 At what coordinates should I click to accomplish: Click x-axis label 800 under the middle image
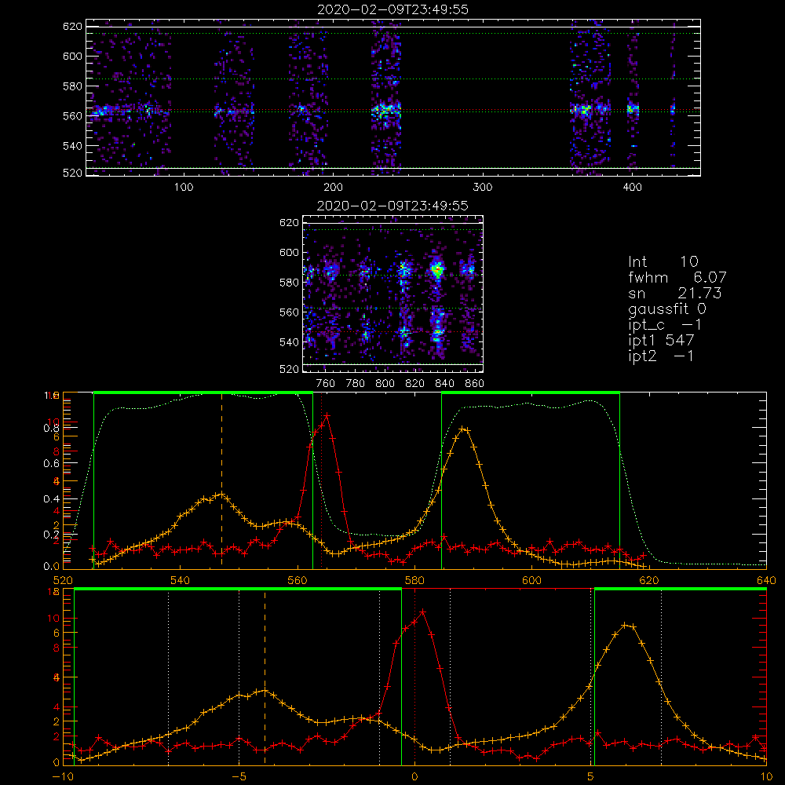(x=385, y=384)
